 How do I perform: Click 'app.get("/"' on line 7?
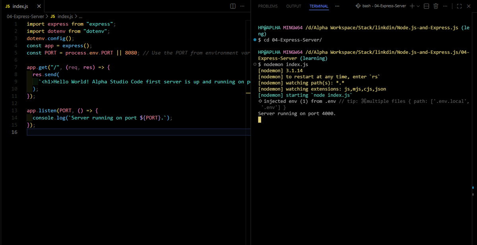tap(43, 67)
